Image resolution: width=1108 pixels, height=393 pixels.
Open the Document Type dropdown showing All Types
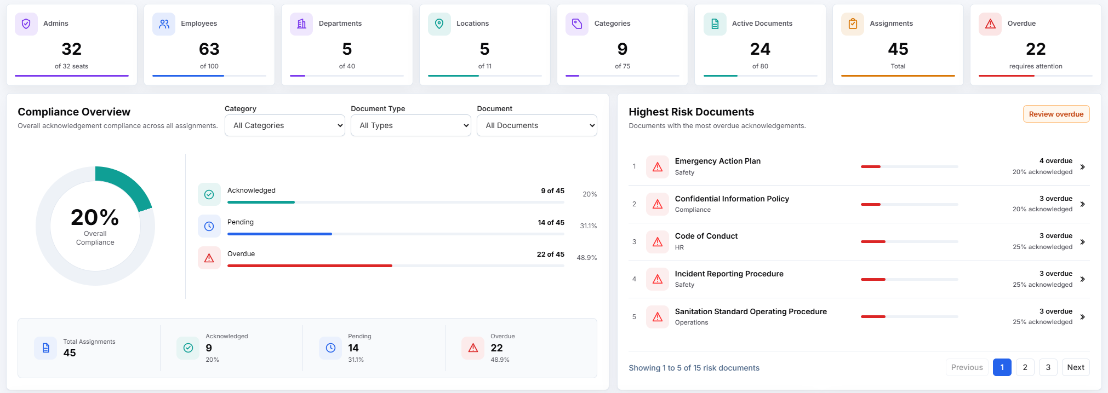click(x=411, y=125)
